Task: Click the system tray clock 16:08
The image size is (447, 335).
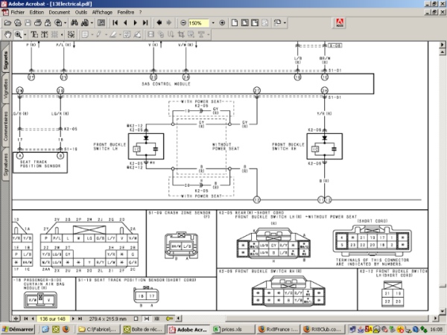Action: (x=436, y=329)
